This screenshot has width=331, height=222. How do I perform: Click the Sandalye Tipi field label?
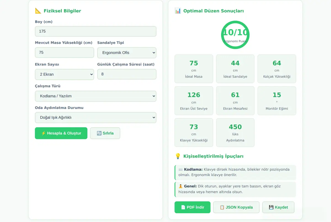point(111,43)
